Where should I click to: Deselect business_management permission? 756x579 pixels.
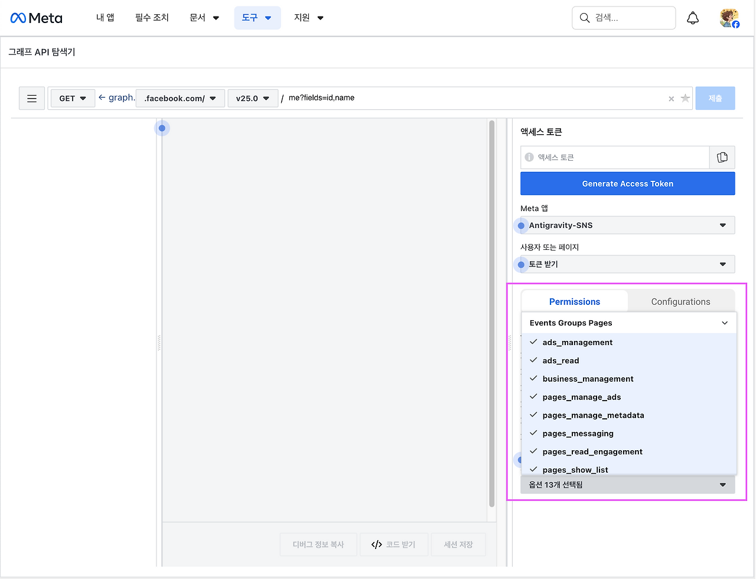click(x=629, y=379)
